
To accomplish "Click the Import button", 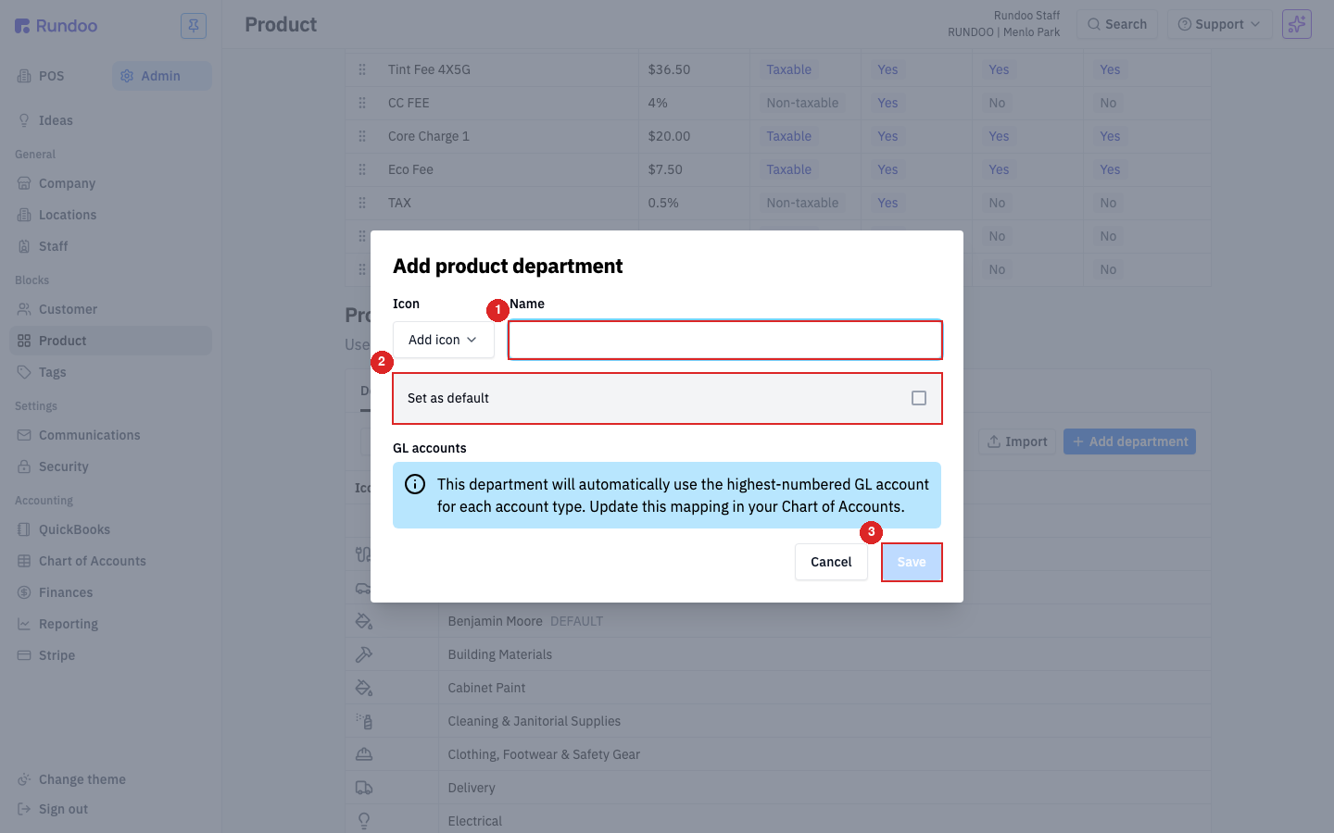I will 1017,441.
